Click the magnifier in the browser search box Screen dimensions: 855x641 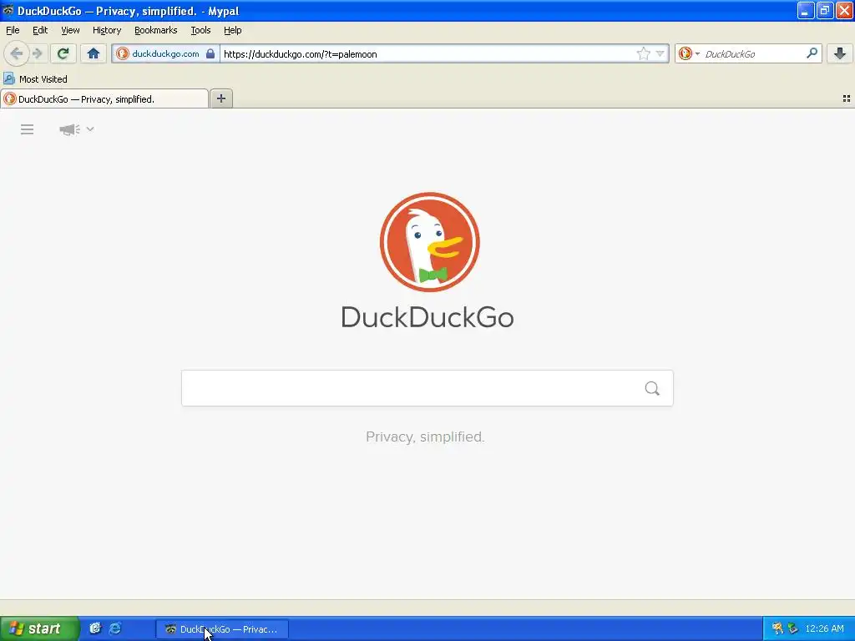coord(812,53)
